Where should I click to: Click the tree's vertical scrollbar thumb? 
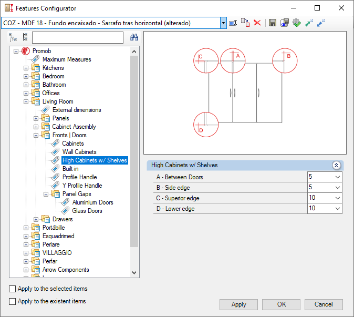click(134, 151)
